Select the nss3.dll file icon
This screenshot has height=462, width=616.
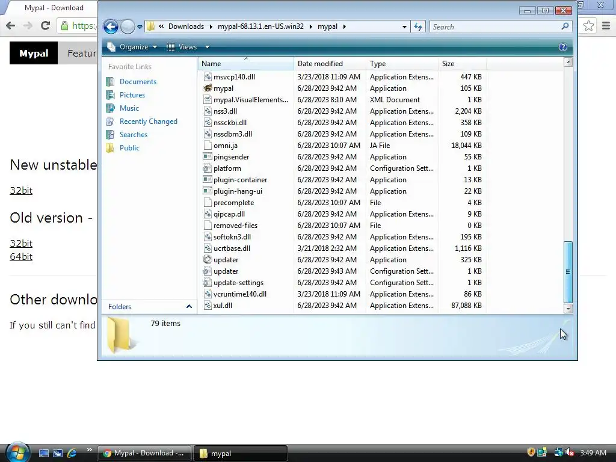[x=208, y=111]
